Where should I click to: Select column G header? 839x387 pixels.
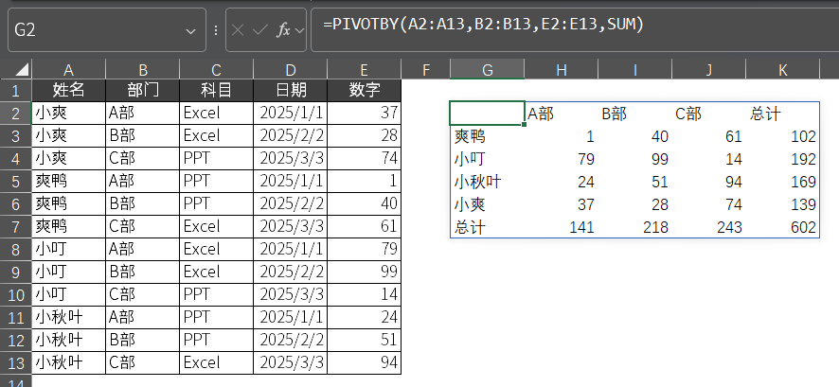[x=488, y=69]
